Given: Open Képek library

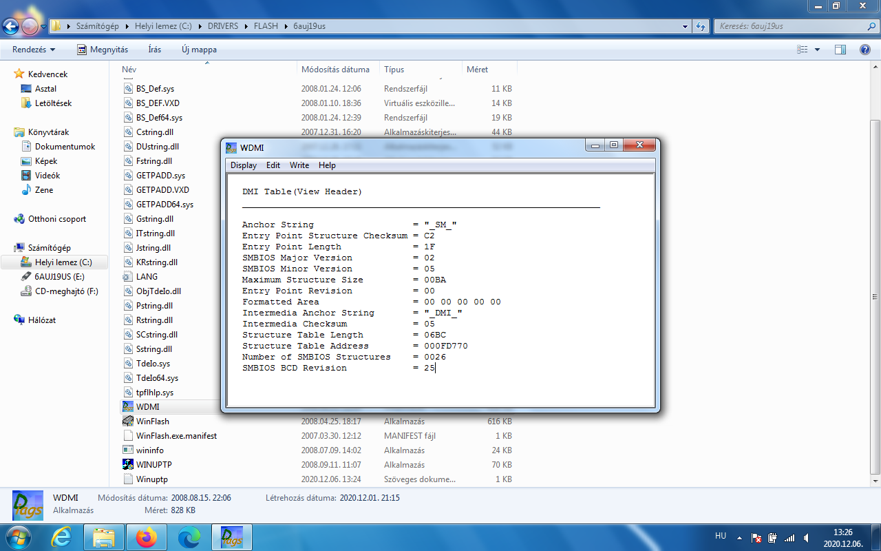Looking at the screenshot, I should pos(46,161).
